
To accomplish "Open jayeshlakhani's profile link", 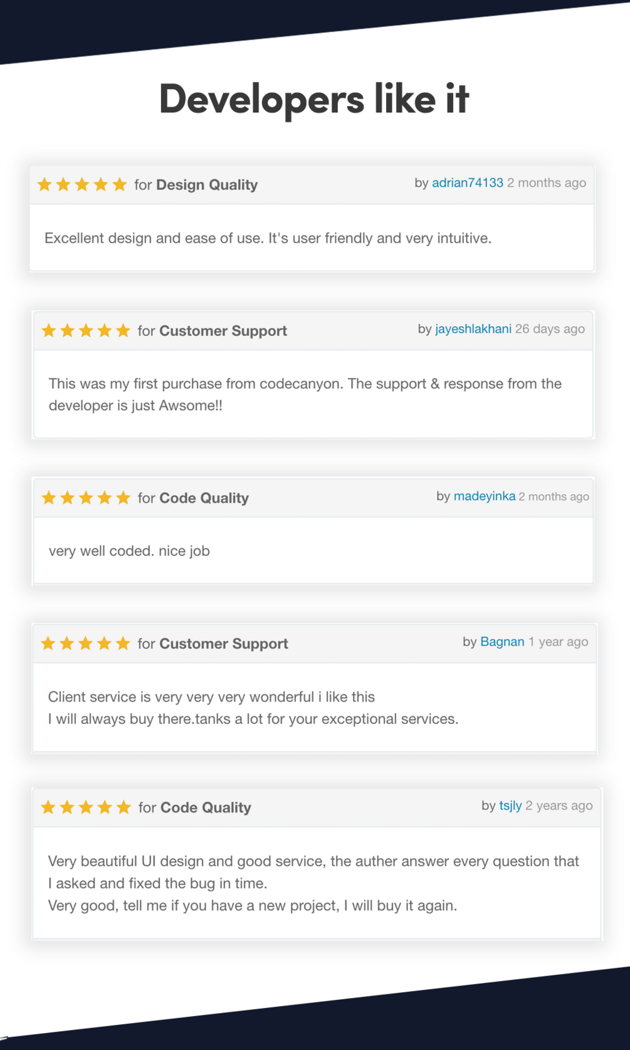I will coord(473,328).
